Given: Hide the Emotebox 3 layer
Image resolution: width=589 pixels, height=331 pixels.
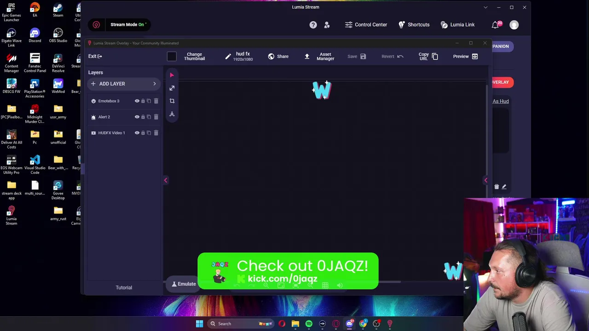Looking at the screenshot, I should (137, 101).
